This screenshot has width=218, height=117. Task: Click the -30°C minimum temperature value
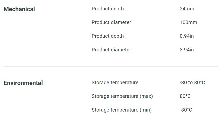(x=186, y=110)
